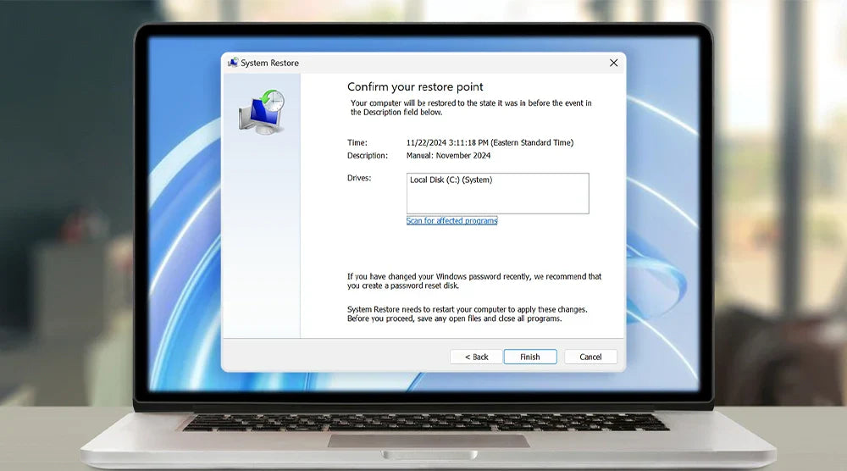Click the password reset disk recommendation text
847x471 pixels.
(474, 281)
